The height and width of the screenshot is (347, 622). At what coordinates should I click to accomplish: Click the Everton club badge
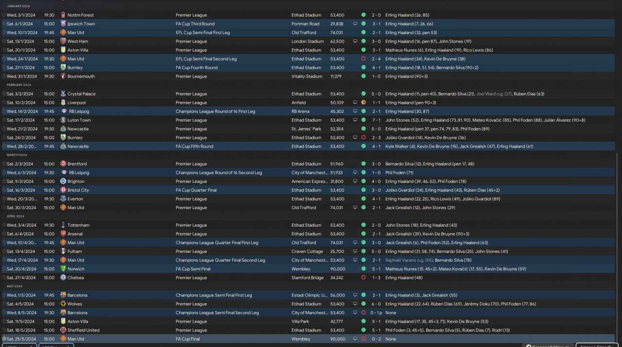pos(63,198)
